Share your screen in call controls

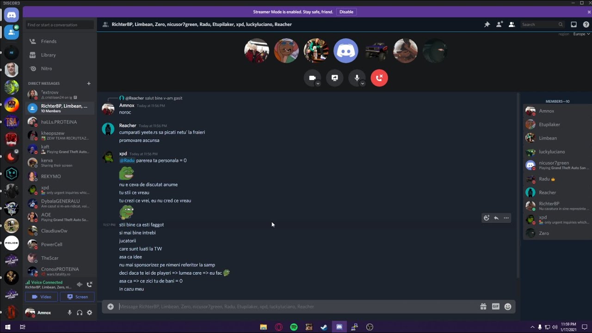click(x=334, y=78)
